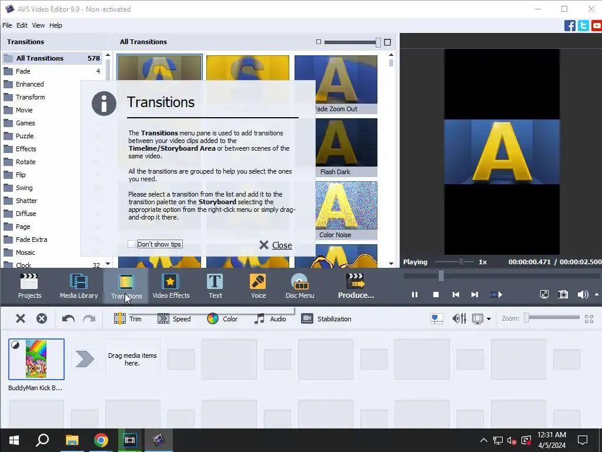Click the preview volume speaker icon

click(583, 294)
